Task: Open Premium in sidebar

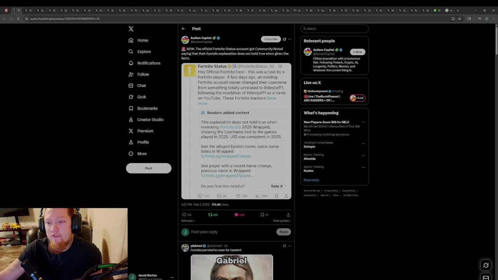Action: tap(141, 131)
